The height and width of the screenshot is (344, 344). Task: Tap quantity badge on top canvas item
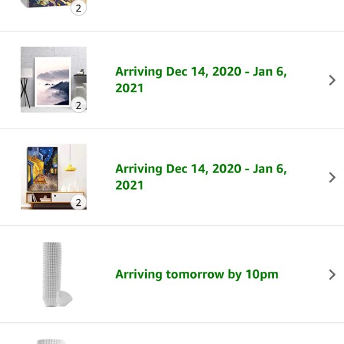[x=79, y=9]
